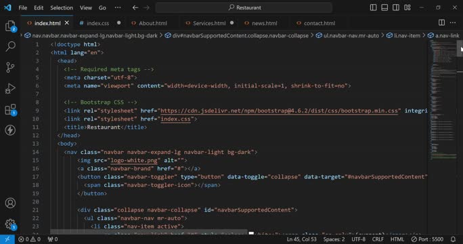Split the editor to the right
The image size is (463, 244).
(x=442, y=23)
